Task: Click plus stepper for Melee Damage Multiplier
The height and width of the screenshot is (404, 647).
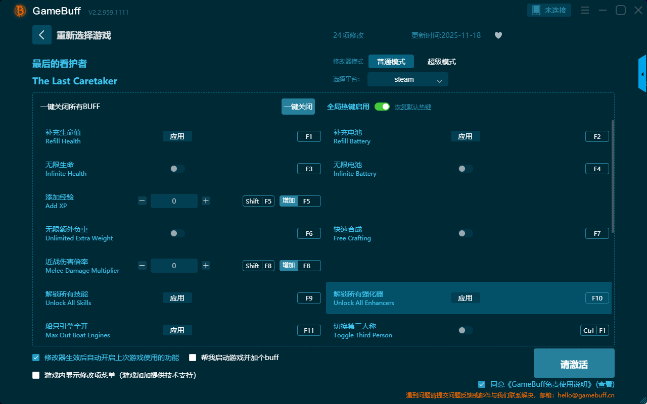Action: (206, 266)
